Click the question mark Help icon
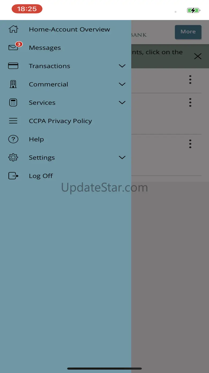209x373 pixels. 13,139
